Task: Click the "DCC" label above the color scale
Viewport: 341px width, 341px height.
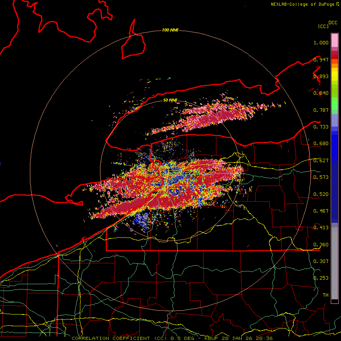Action: [x=333, y=23]
